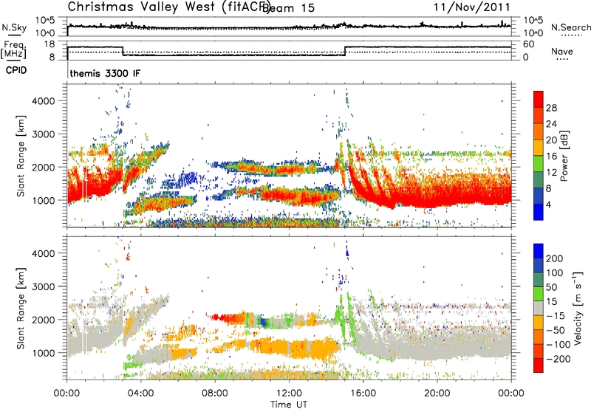The width and height of the screenshot is (591, 409).
Task: Click the 'Slant Range [km]' label of the velocity panel
Action: point(21,308)
